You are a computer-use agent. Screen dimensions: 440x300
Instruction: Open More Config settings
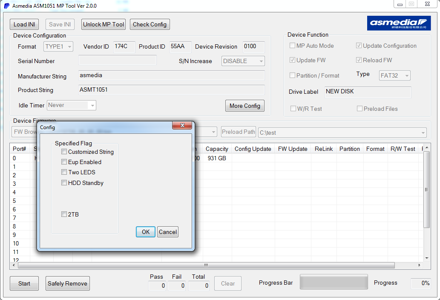[x=244, y=106]
